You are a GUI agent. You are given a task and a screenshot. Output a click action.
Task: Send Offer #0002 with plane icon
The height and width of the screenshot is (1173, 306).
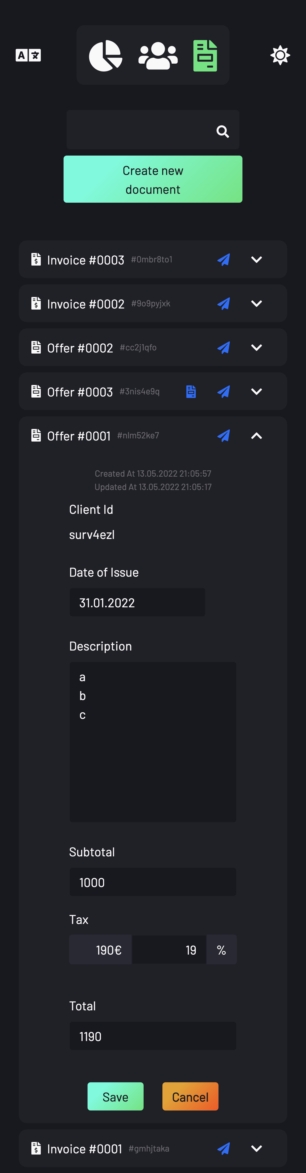pos(224,348)
